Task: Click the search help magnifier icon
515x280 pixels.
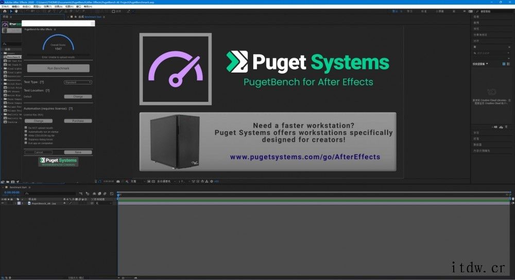Action: pos(477,11)
